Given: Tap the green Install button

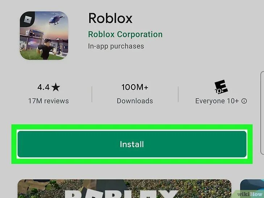Looking at the screenshot, I should (132, 144).
